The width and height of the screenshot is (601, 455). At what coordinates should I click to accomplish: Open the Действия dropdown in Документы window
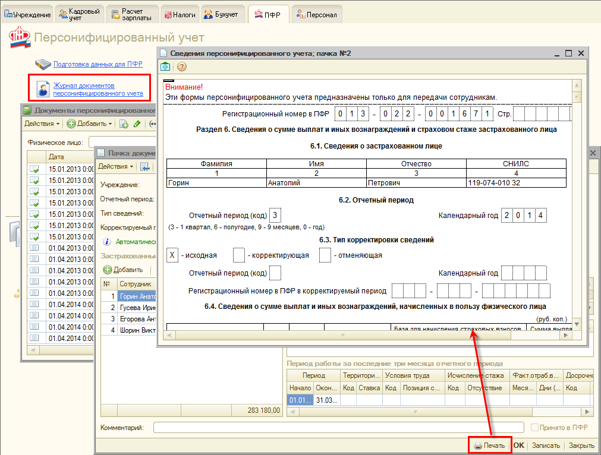pyautogui.click(x=42, y=124)
